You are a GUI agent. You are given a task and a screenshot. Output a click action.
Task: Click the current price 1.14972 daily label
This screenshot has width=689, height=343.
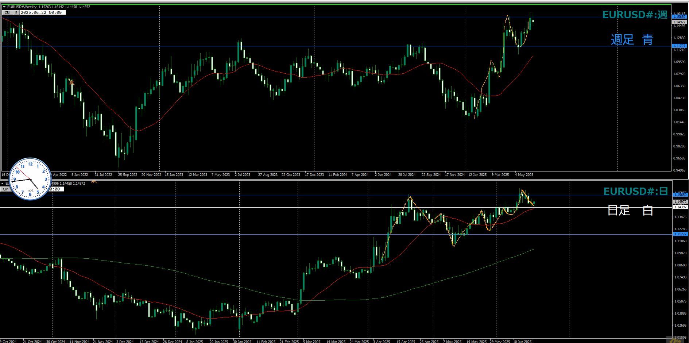[680, 202]
